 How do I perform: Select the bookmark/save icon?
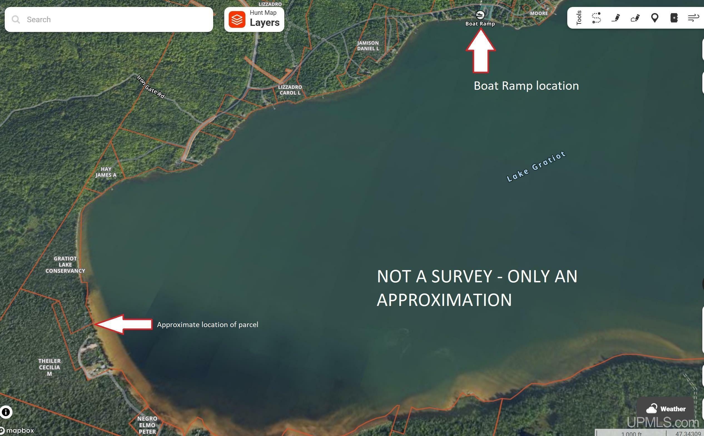pyautogui.click(x=674, y=18)
